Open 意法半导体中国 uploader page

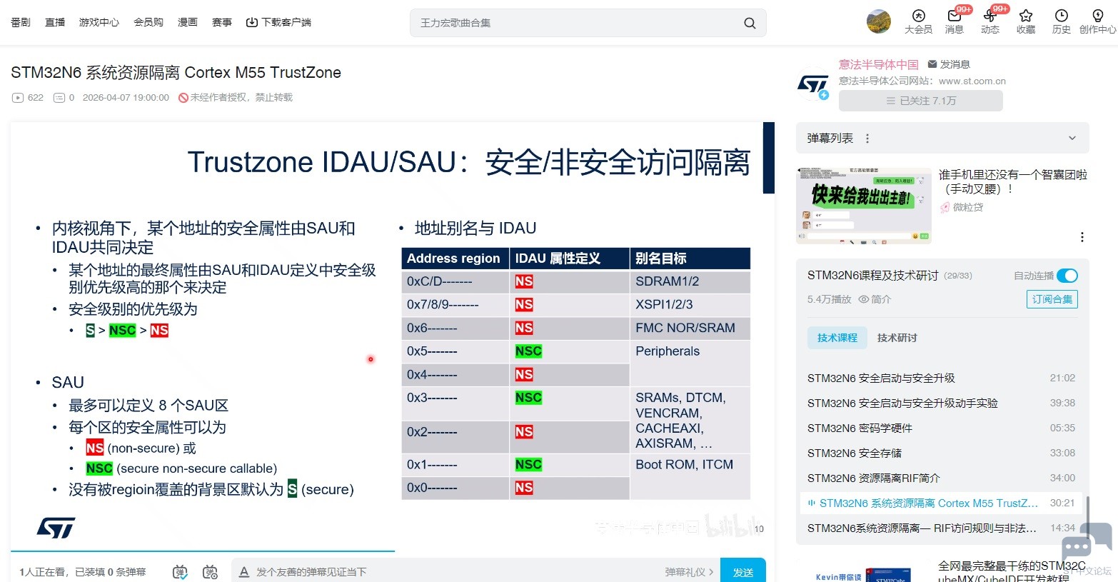coord(879,64)
